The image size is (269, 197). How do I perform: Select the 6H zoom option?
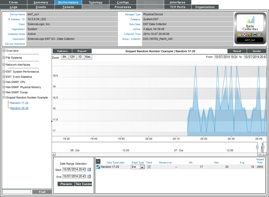point(65,57)
